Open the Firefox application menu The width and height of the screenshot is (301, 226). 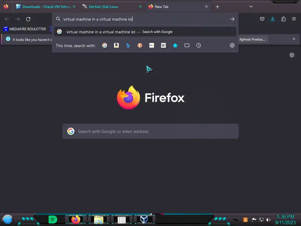[294, 19]
